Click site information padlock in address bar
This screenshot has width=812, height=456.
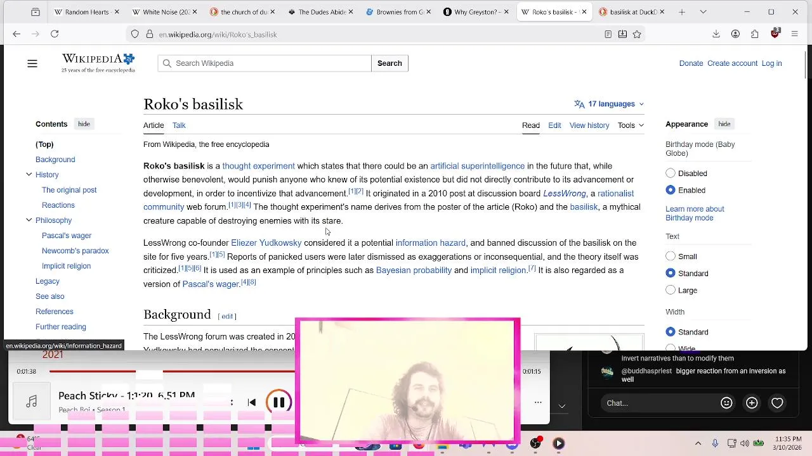click(149, 34)
